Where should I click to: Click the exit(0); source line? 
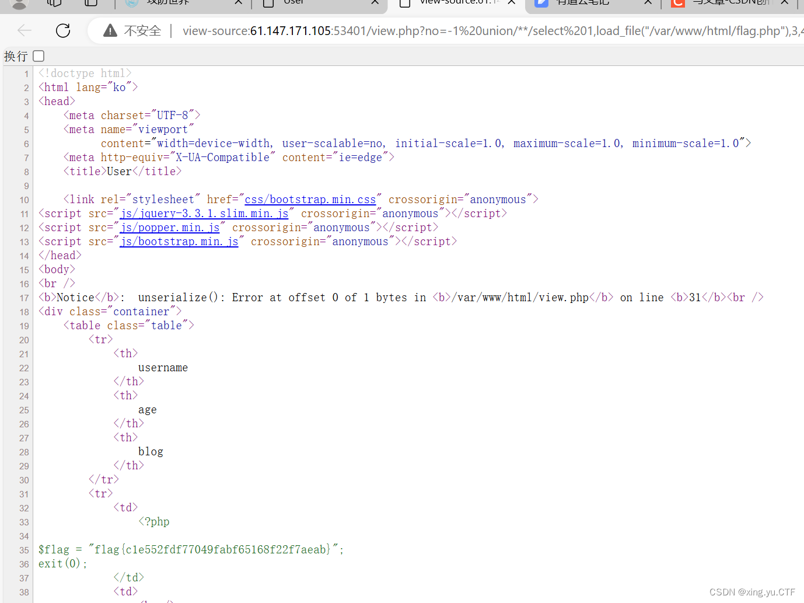click(63, 564)
